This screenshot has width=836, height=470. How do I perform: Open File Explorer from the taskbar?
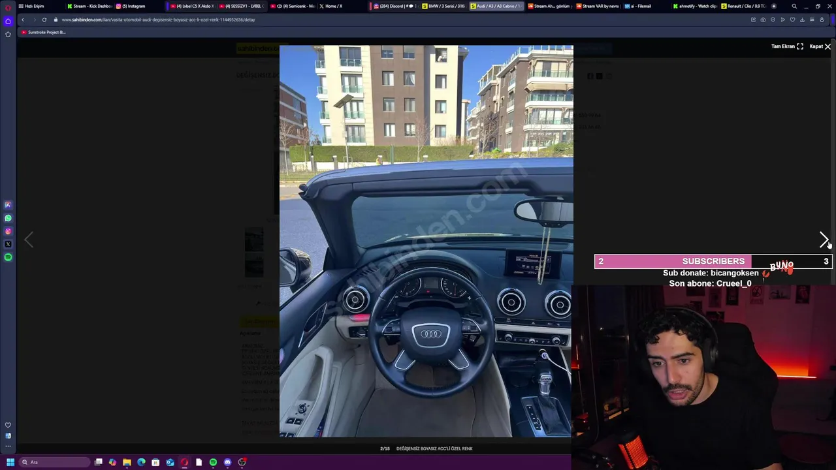[127, 462]
